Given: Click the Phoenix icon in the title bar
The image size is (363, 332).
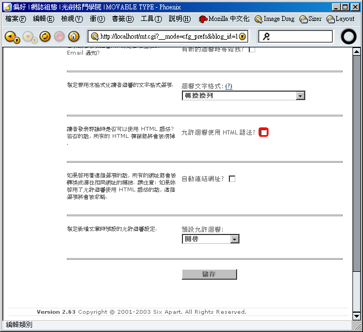Looking at the screenshot, I should (7, 7).
